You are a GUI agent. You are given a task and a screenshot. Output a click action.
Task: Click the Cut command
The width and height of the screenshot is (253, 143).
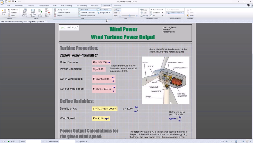[189, 10]
